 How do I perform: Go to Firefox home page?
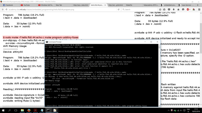[x=178, y=9]
